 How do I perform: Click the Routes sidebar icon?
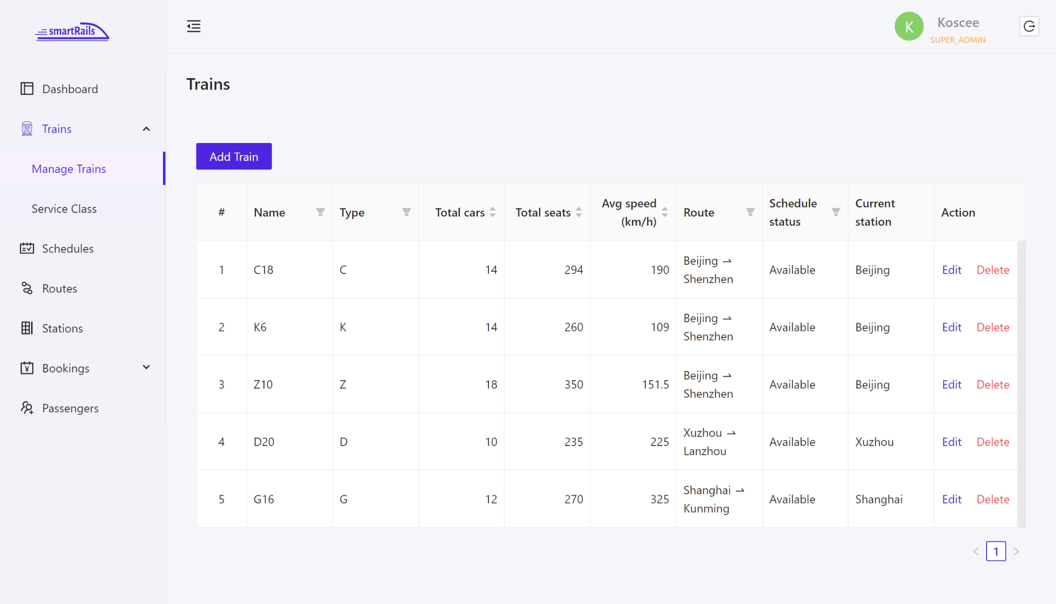tap(27, 288)
